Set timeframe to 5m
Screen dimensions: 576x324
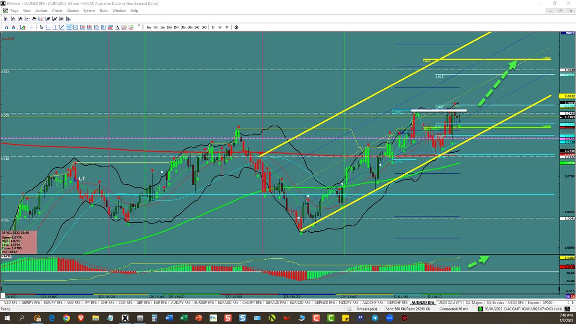tap(162, 27)
